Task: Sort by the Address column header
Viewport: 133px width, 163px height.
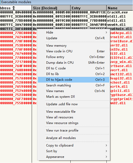Action: pos(16,8)
